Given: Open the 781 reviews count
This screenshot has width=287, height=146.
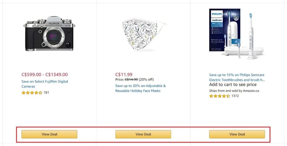Looking at the screenshot, I should pos(46,93).
